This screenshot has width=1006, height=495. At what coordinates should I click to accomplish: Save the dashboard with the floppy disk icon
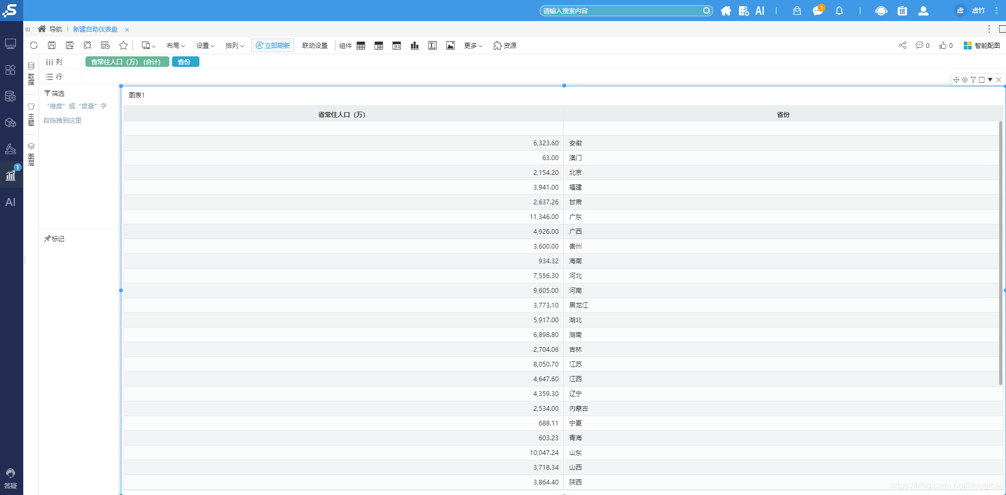point(52,45)
